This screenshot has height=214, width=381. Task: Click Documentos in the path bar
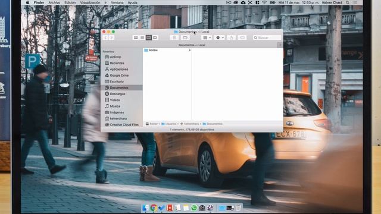[x=213, y=124]
